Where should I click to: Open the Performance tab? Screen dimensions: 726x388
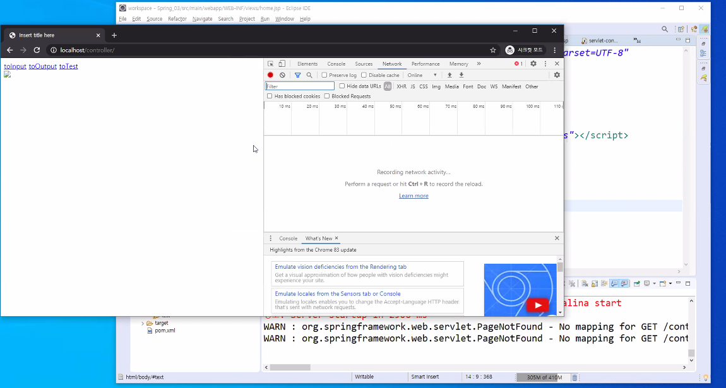pyautogui.click(x=425, y=64)
